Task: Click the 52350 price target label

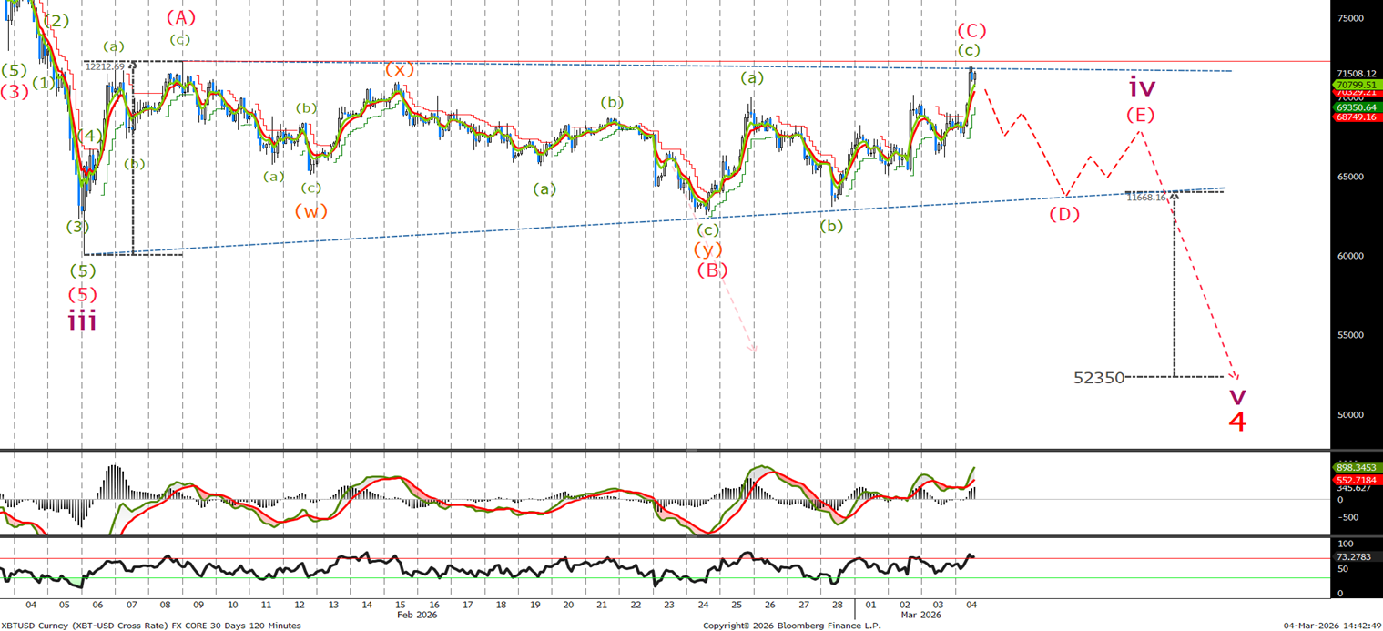Action: point(1099,377)
